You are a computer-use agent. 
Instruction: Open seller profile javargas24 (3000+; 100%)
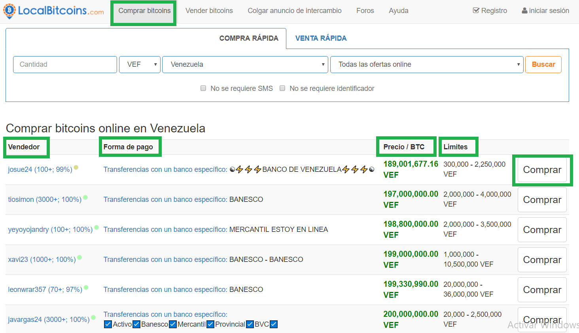[49, 320]
